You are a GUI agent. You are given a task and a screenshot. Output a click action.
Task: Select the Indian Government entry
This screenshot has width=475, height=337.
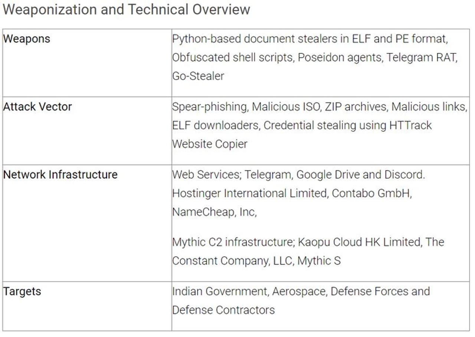click(220, 291)
